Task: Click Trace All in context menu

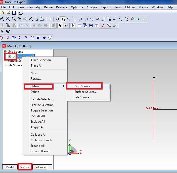Action: 36,66
